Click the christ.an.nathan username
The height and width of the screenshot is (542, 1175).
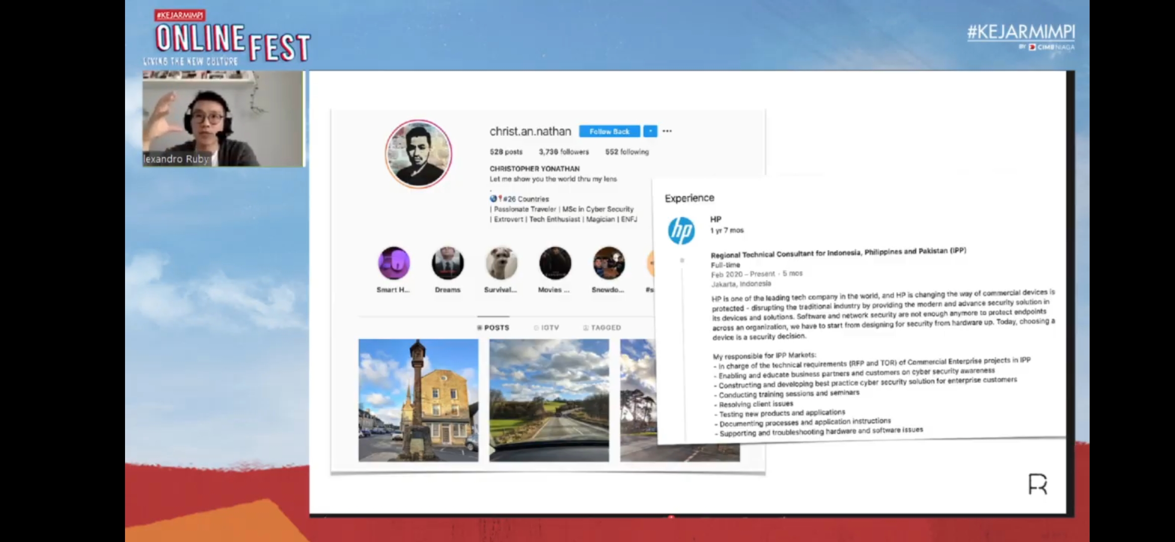530,131
